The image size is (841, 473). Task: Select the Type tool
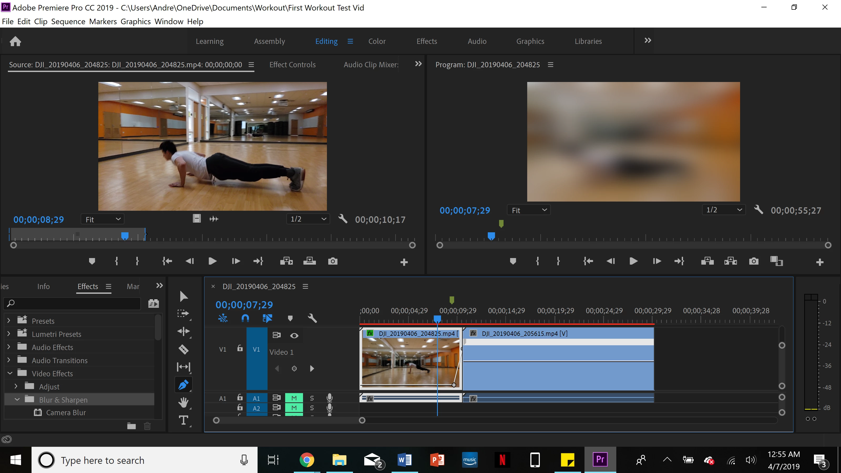pyautogui.click(x=183, y=420)
